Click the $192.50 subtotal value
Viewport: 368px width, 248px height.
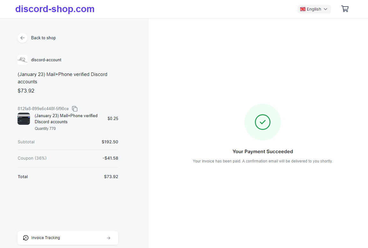(110, 142)
